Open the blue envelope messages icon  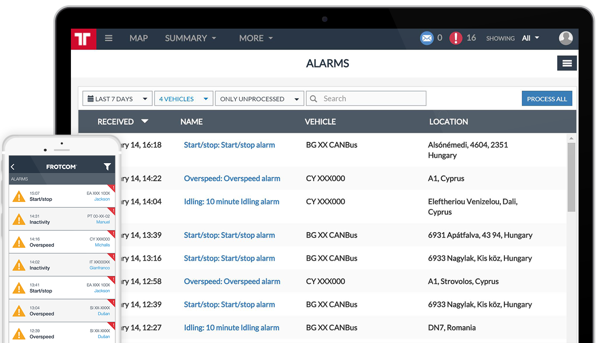[427, 38]
